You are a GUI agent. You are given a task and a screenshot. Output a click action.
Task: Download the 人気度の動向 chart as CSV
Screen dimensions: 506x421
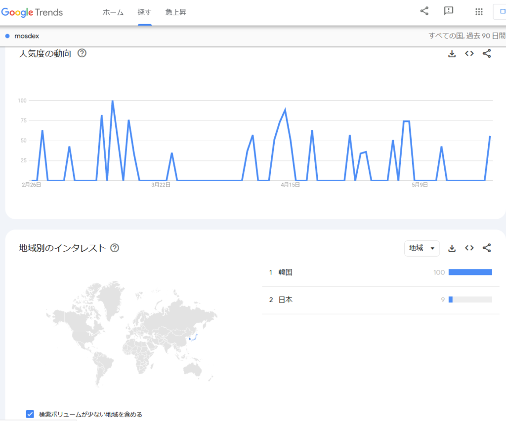point(452,54)
